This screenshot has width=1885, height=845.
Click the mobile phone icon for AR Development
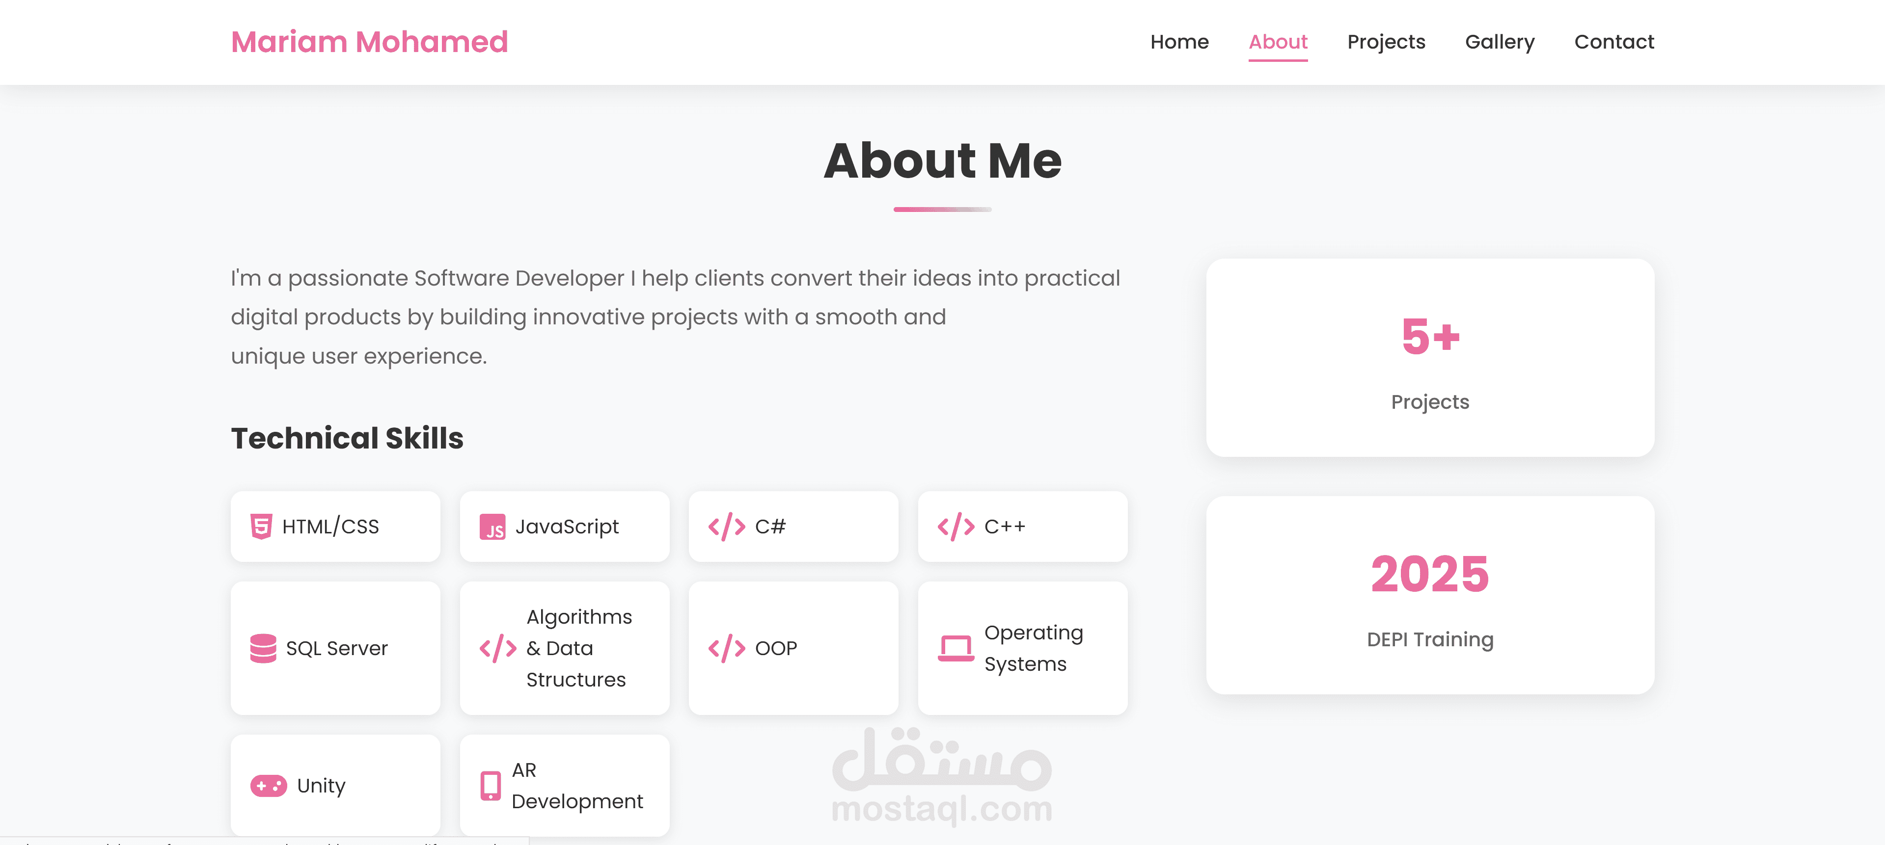point(490,785)
